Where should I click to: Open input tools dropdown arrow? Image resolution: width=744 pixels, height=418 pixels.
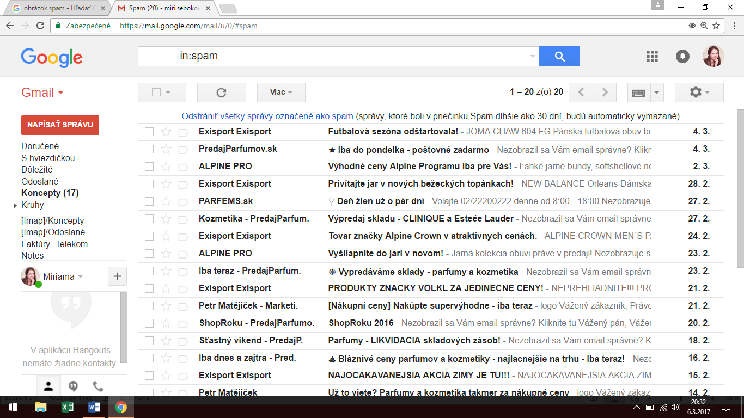pyautogui.click(x=657, y=93)
